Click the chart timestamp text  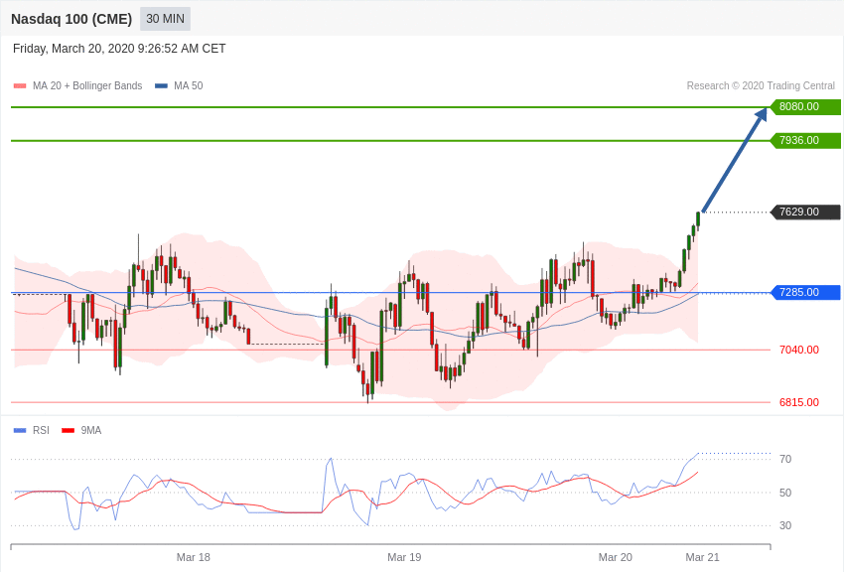119,49
